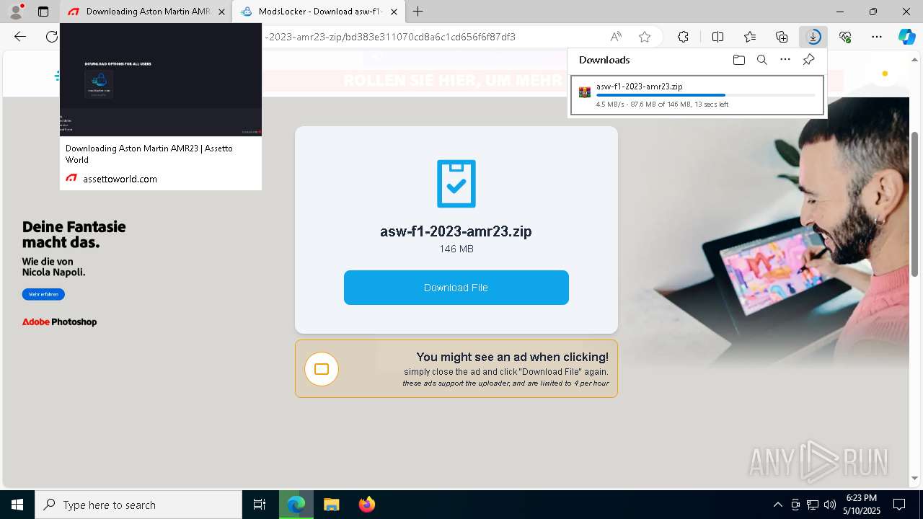
Task: Click the taskbar search box
Action: [138, 505]
